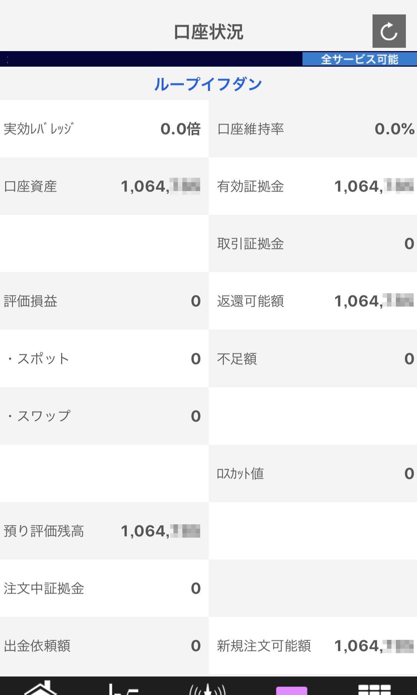
Task: Tap the 全サービス可能 status badge
Action: tap(360, 59)
